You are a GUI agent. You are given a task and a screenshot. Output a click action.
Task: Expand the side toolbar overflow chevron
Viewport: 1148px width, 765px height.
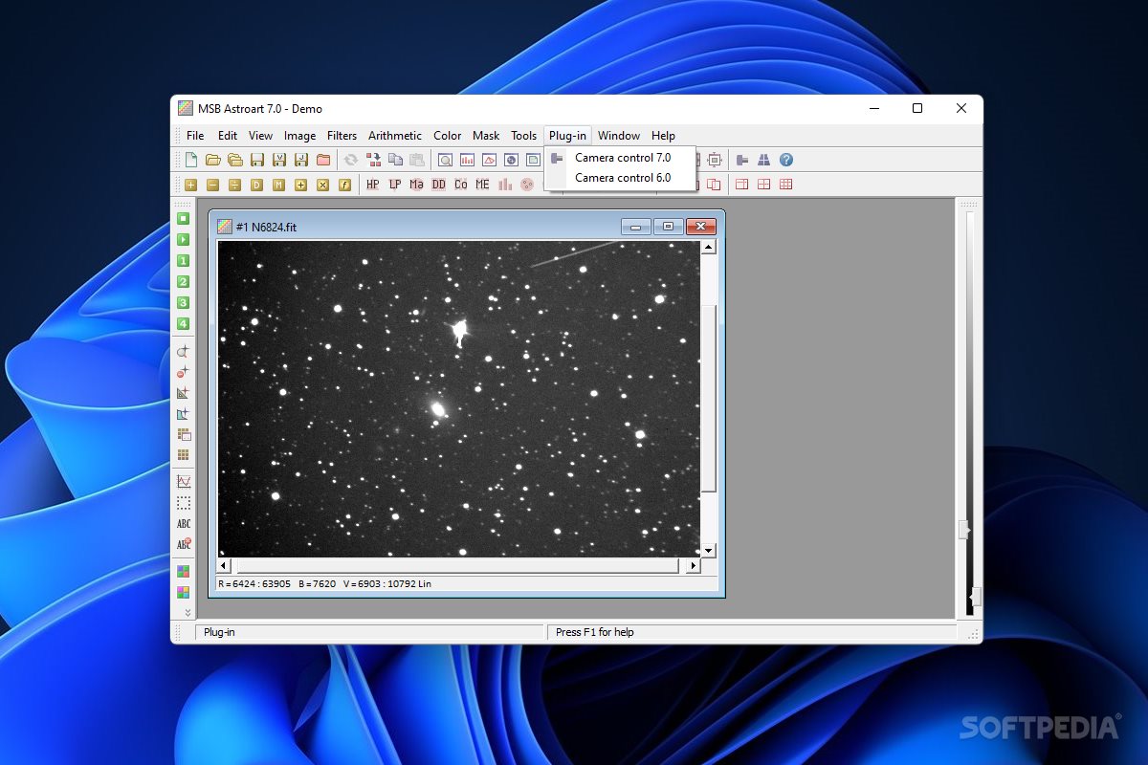188,612
